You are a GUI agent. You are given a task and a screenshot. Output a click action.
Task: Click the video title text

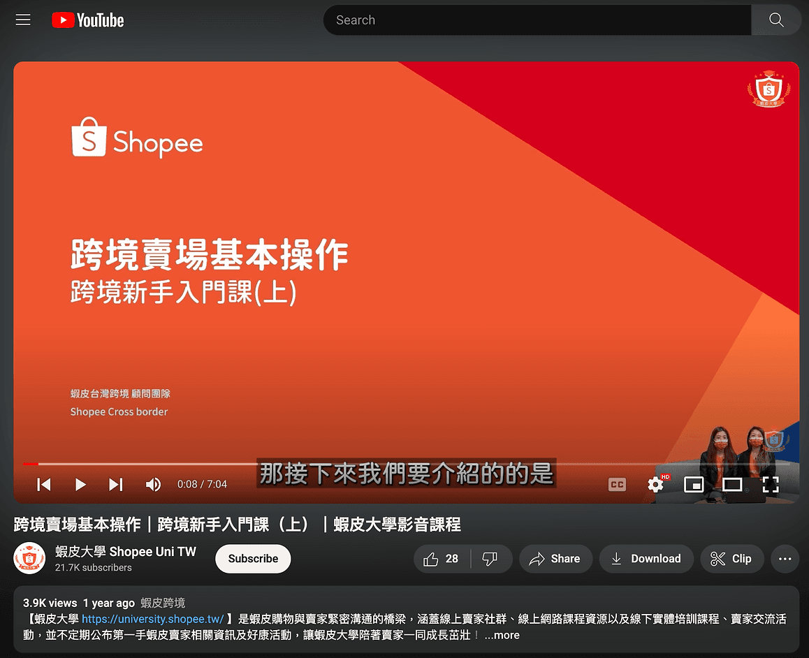238,525
